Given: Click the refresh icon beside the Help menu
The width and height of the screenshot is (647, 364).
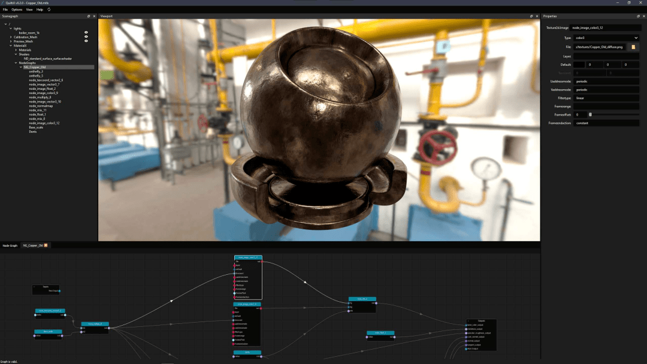Looking at the screenshot, I should tap(49, 10).
